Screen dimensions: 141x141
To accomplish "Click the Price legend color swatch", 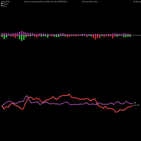I will pyautogui.click(x=2, y=6).
